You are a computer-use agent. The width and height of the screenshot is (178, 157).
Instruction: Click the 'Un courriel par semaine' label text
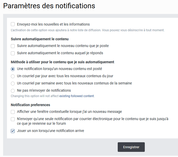pos(74,83)
